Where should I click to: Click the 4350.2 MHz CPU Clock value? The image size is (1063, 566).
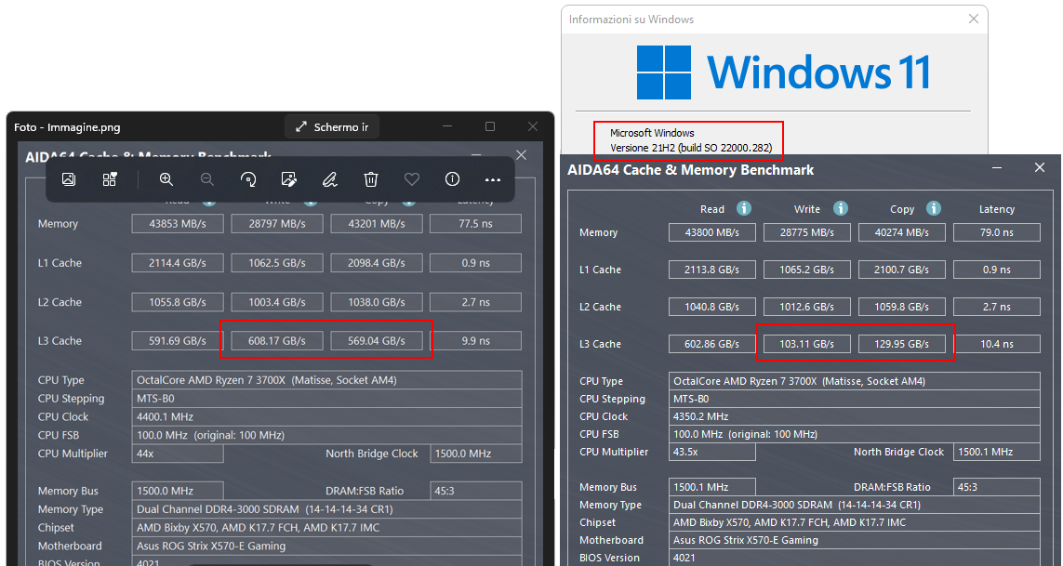(x=854, y=417)
